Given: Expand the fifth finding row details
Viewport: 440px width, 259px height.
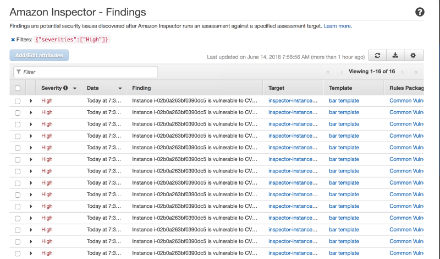Looking at the screenshot, I should point(31,148).
